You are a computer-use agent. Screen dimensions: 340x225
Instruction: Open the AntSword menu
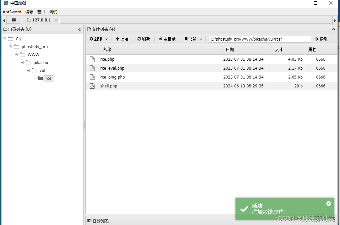pyautogui.click(x=12, y=12)
